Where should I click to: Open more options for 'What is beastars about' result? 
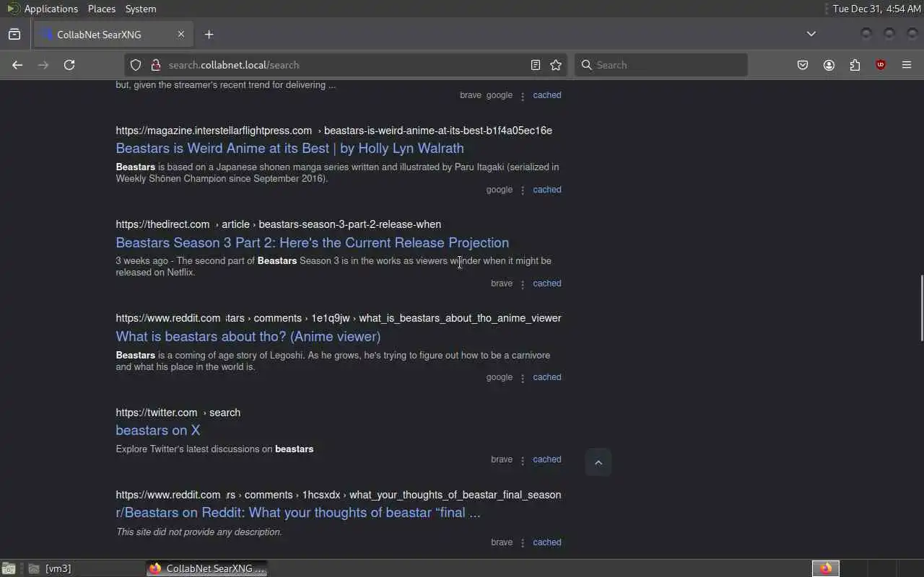[523, 378]
